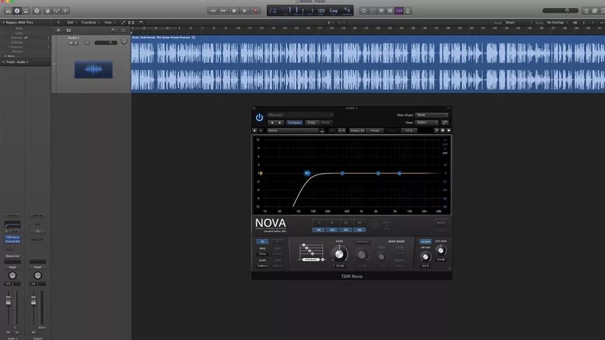The height and width of the screenshot is (340, 605).
Task: Click the plugin link icon
Action: [444, 122]
